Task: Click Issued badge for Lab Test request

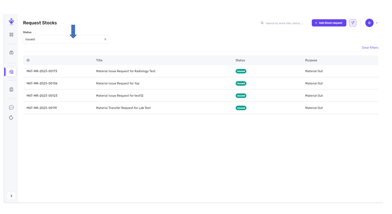Action: 241,108
